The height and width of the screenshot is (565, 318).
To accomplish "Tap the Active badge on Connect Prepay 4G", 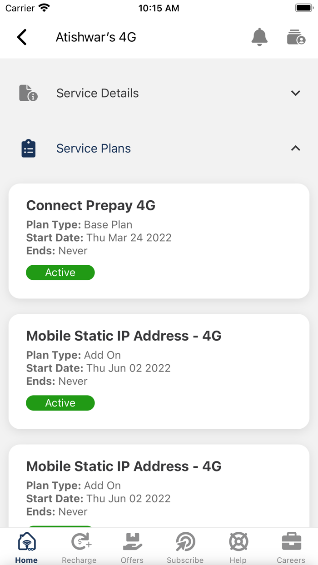I will pos(60,272).
